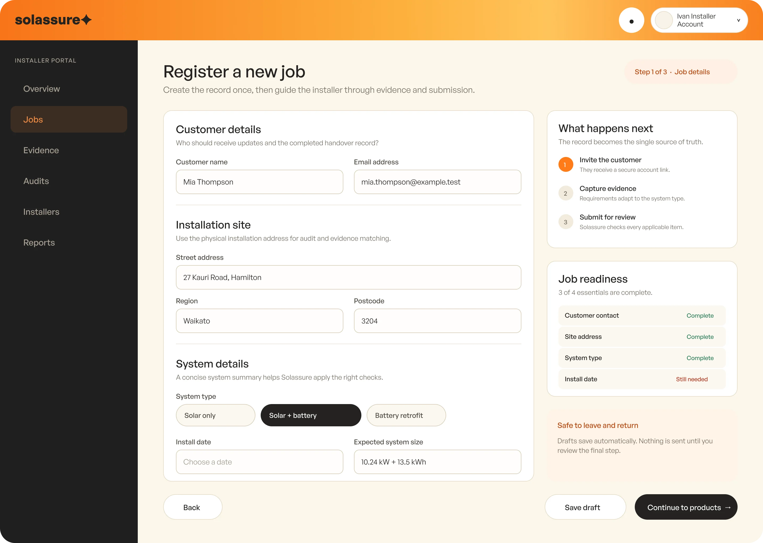The image size is (763, 543).
Task: Open Reports in the sidebar
Action: coord(69,242)
